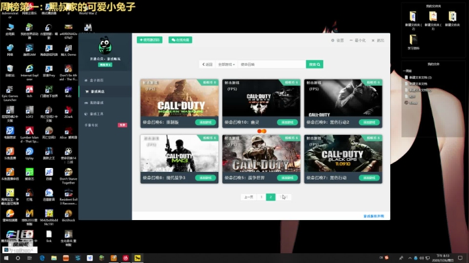Click the 返回 back button
The height and width of the screenshot is (263, 469).
tap(207, 64)
